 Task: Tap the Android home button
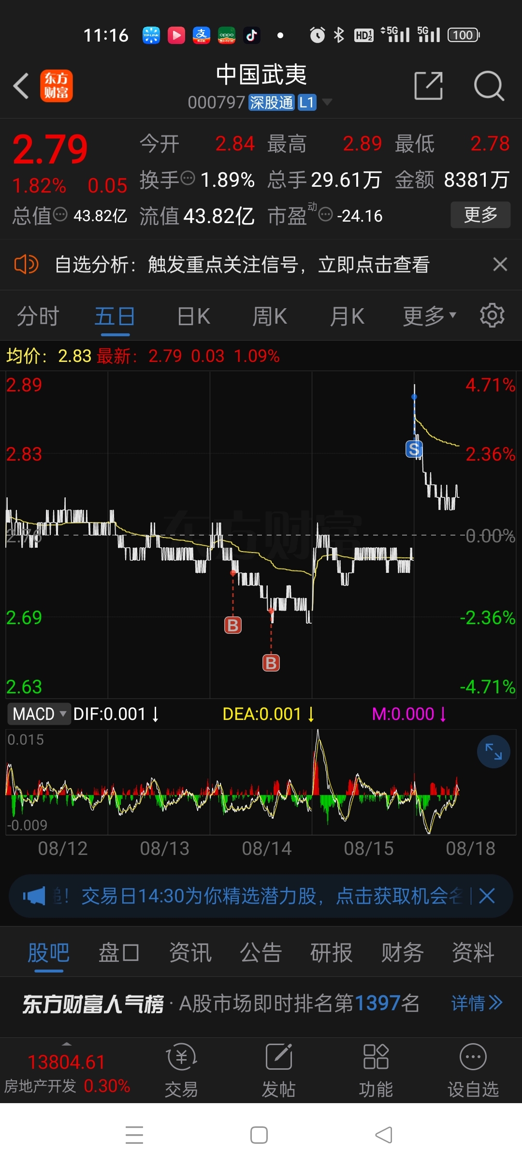[259, 1135]
